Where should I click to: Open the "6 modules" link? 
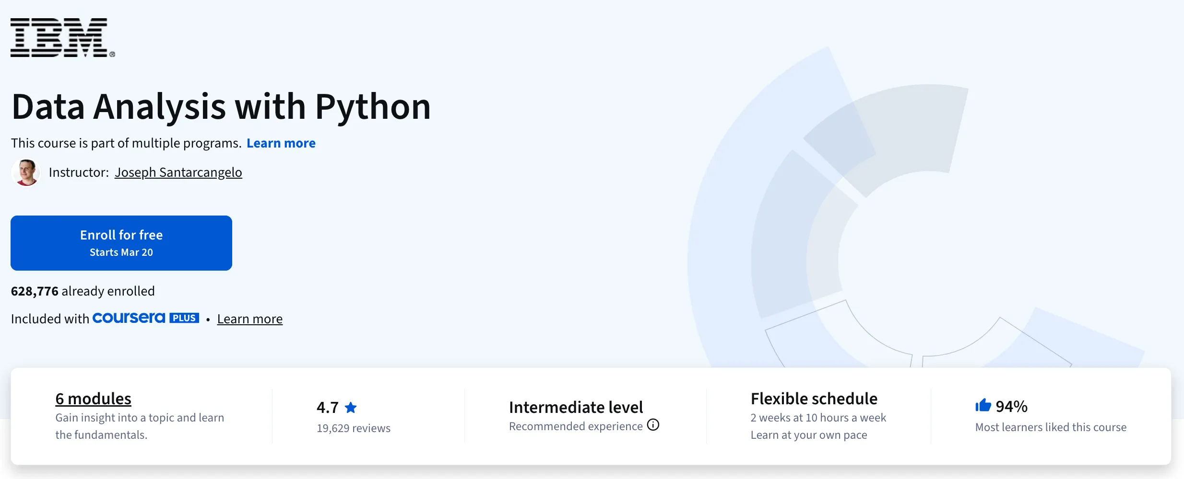coord(93,398)
